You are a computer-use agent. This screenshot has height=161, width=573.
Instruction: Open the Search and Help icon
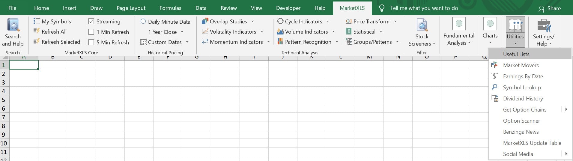click(x=13, y=25)
